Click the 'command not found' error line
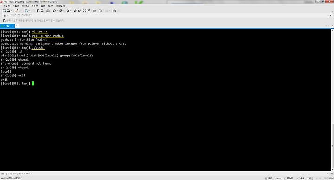Image resolution: width=334 pixels, height=180 pixels. tap(26, 63)
